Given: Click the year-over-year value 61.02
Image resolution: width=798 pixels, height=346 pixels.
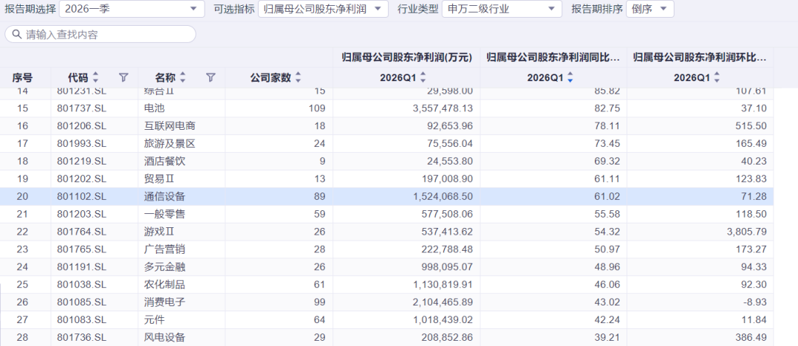Looking at the screenshot, I should click(609, 197).
